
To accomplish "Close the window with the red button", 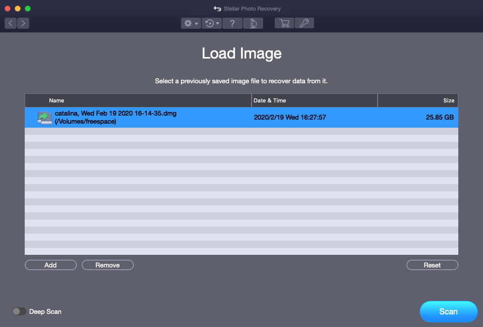I will (x=8, y=9).
